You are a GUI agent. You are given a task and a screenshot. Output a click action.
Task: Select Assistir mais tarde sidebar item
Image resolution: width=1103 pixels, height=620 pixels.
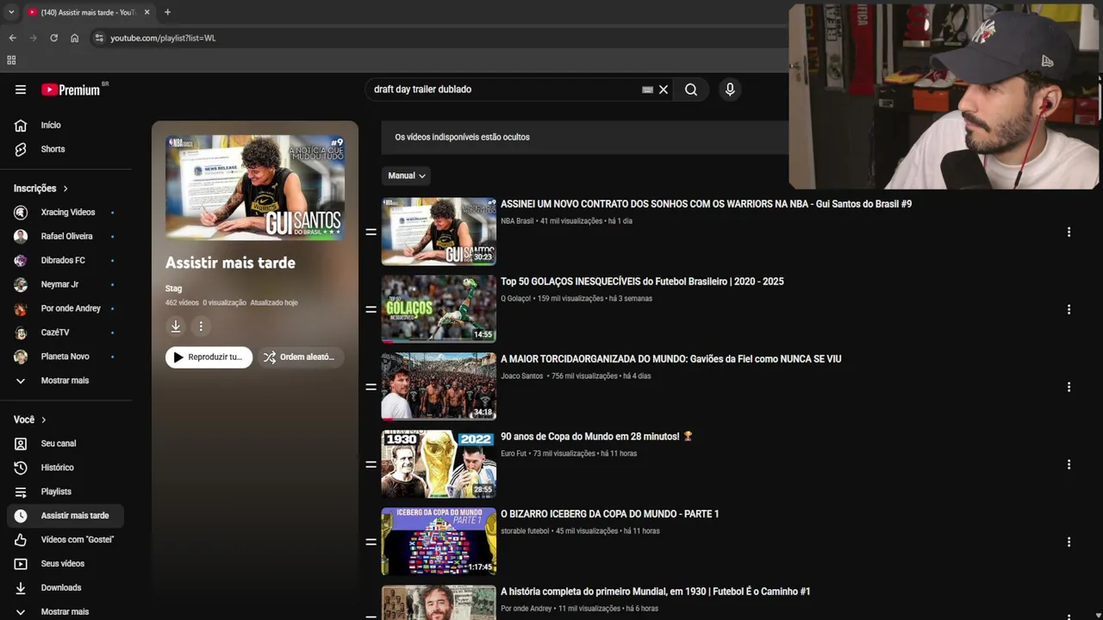click(65, 516)
